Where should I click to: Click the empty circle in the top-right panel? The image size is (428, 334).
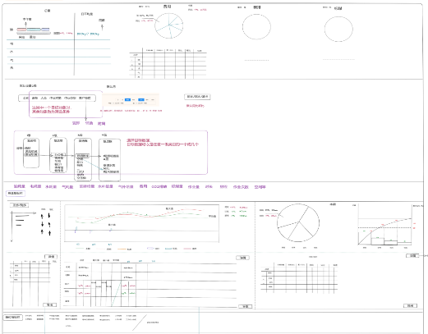click(x=338, y=29)
